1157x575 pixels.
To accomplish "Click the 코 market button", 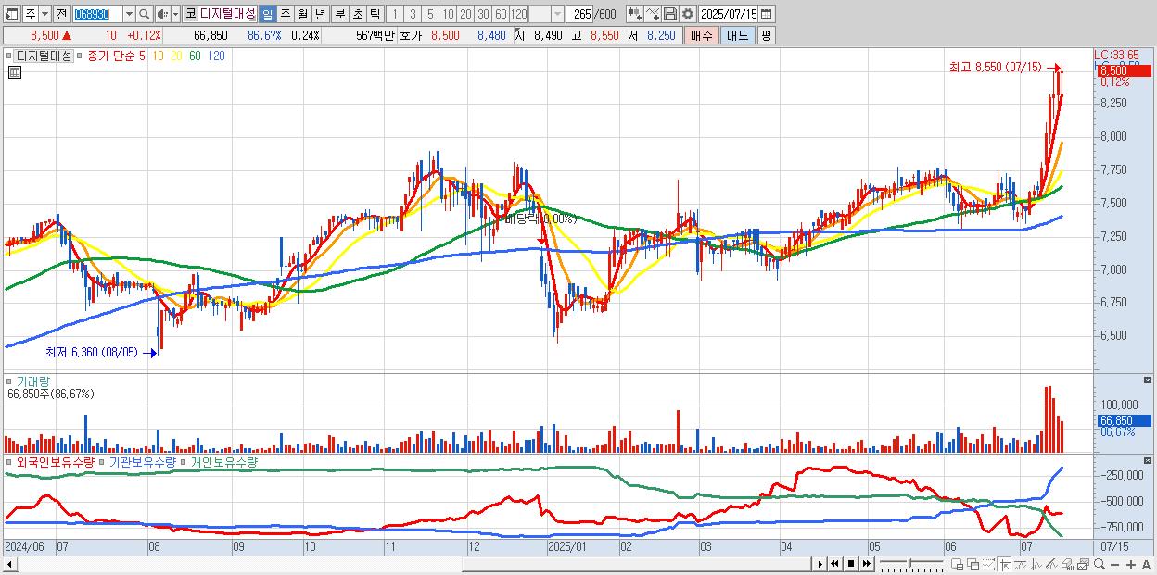I will point(190,14).
